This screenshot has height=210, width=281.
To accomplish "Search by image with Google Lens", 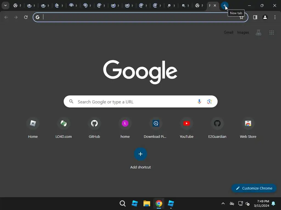I will (x=209, y=102).
